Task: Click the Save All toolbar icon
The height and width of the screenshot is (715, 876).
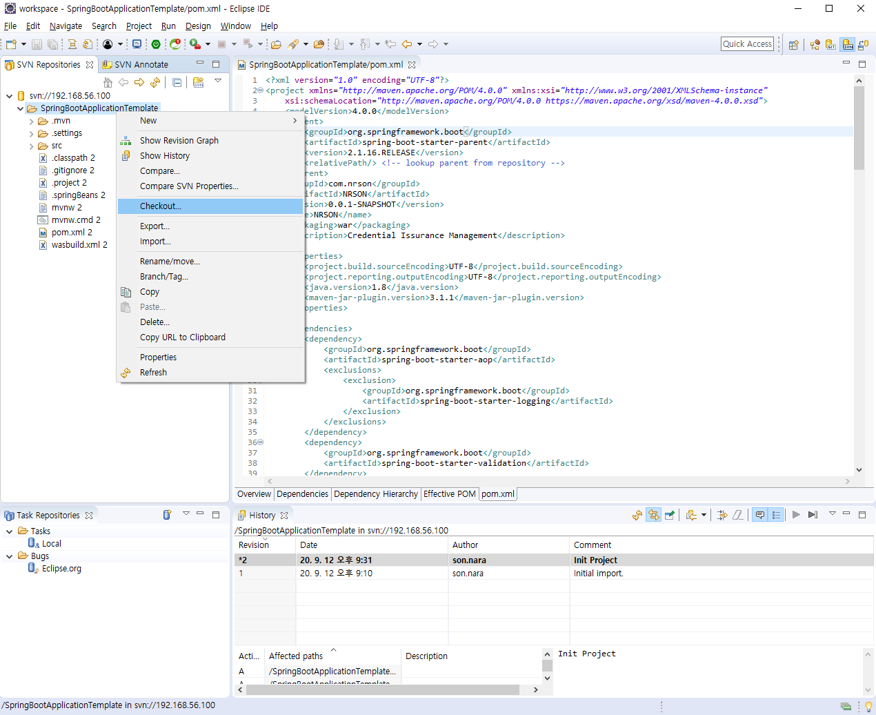Action: click(x=52, y=44)
